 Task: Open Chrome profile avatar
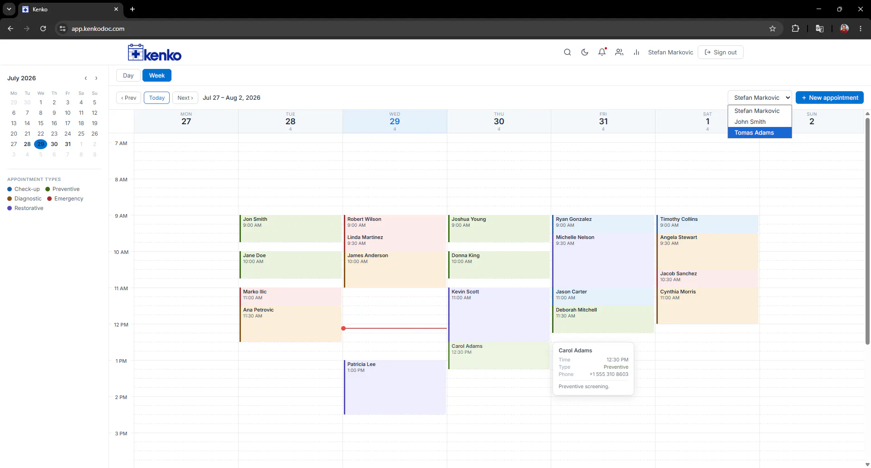[x=844, y=29]
